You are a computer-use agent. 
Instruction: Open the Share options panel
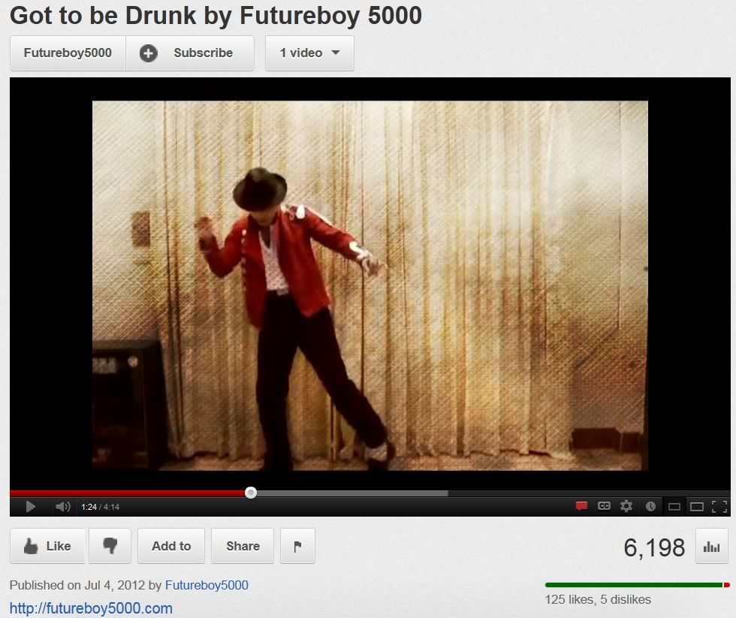tap(243, 546)
